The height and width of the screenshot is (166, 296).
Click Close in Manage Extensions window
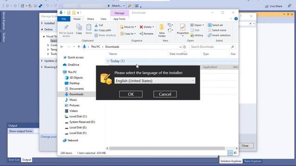click(245, 146)
